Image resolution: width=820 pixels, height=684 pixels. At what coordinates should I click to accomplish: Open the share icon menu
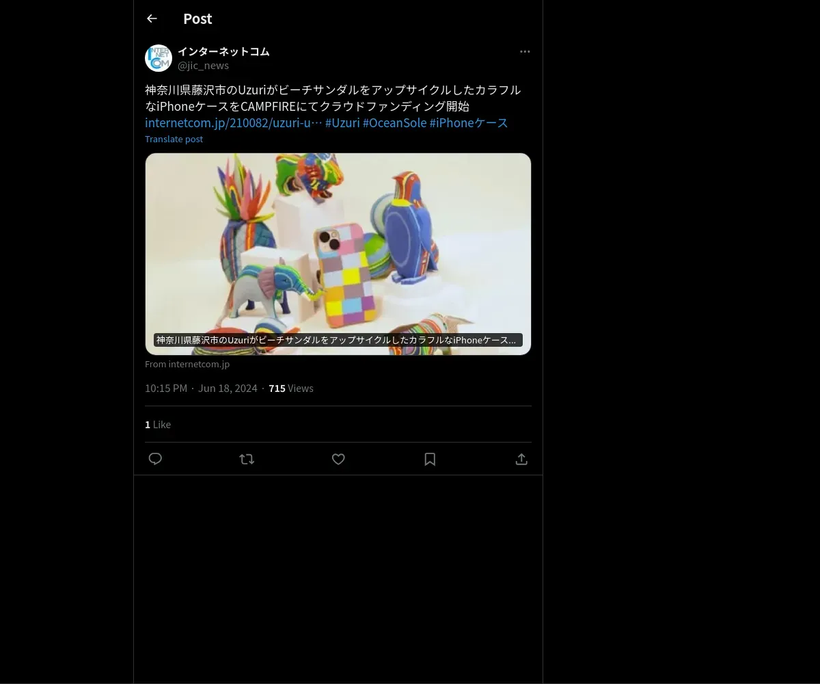521,459
